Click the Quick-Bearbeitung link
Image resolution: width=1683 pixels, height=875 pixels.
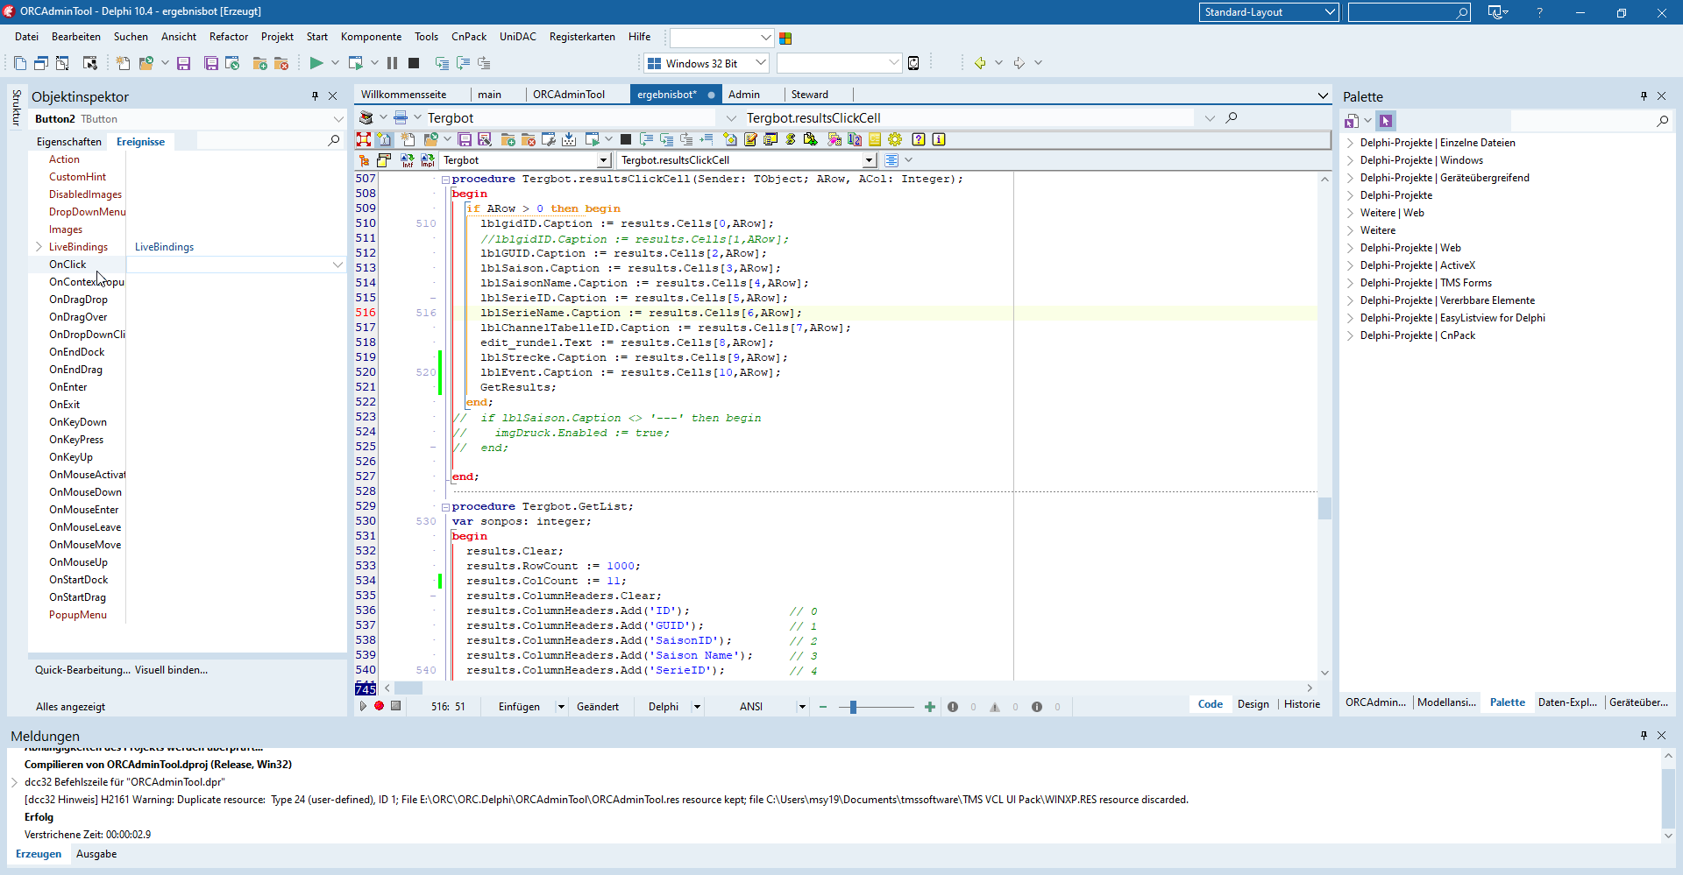point(82,670)
